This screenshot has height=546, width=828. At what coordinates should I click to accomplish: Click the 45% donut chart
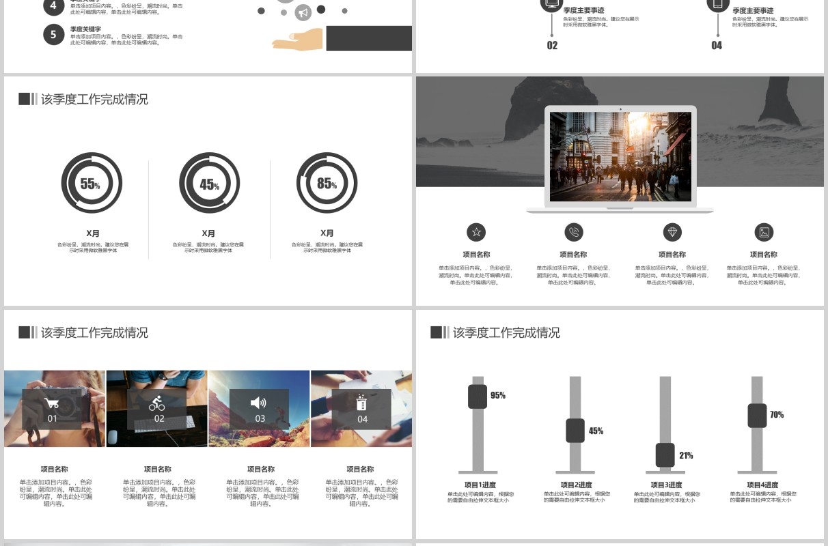210,183
